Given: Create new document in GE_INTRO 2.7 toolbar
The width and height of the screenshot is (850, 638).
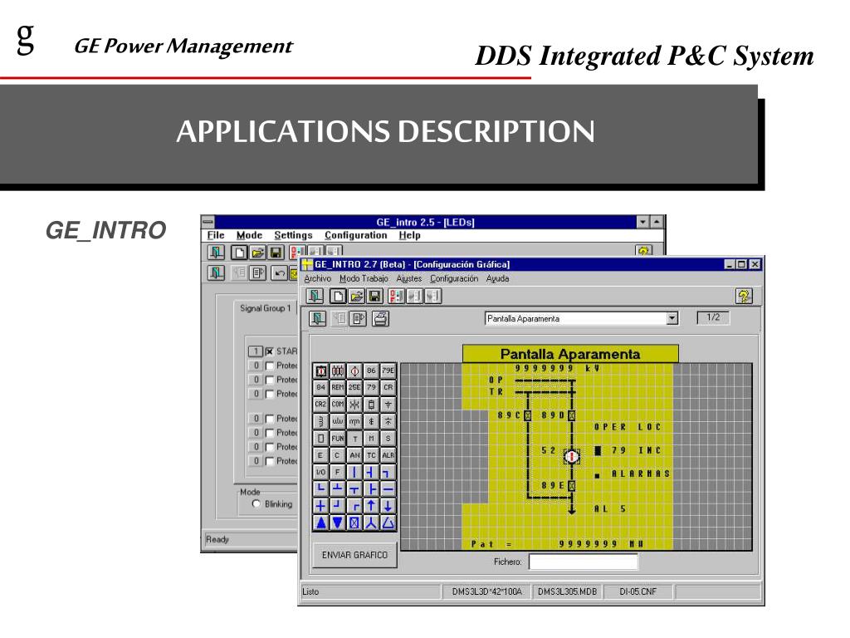Looking at the screenshot, I should (339, 296).
